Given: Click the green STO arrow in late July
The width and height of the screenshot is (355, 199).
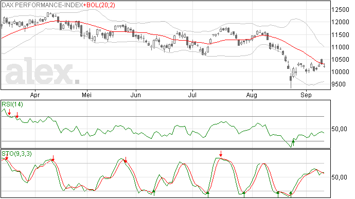Looking at the screenshot, I should point(244,194).
